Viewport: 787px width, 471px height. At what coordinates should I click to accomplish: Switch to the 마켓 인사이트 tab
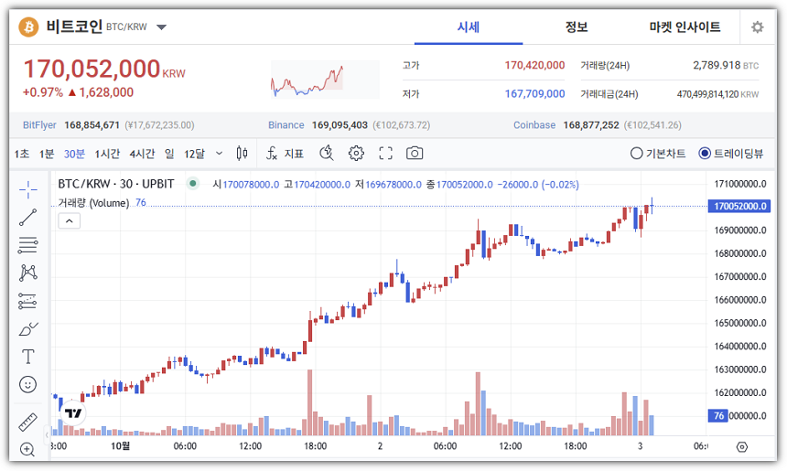685,27
